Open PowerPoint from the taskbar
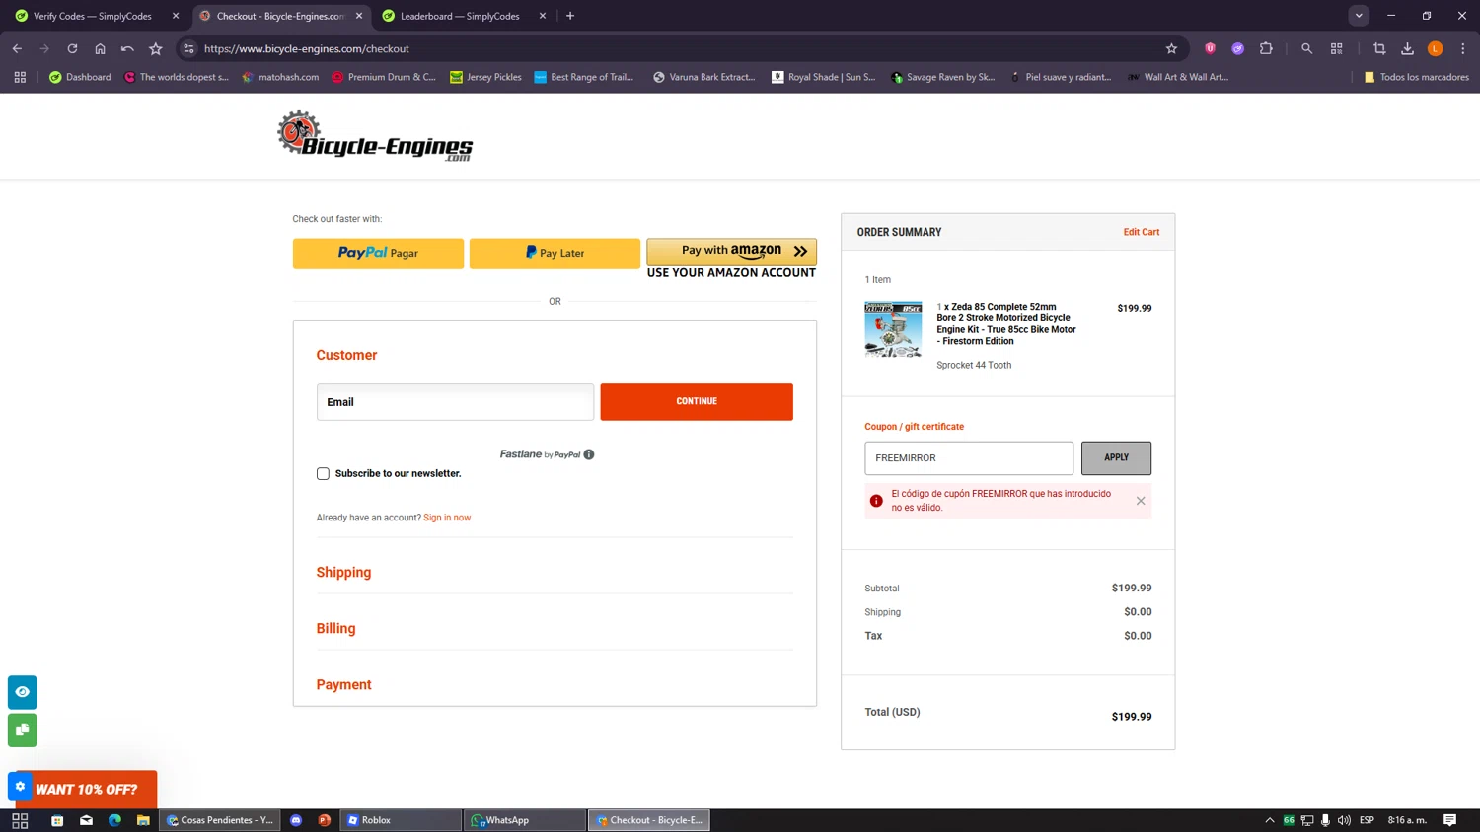Screen dimensions: 1480x832 (x=325, y=820)
